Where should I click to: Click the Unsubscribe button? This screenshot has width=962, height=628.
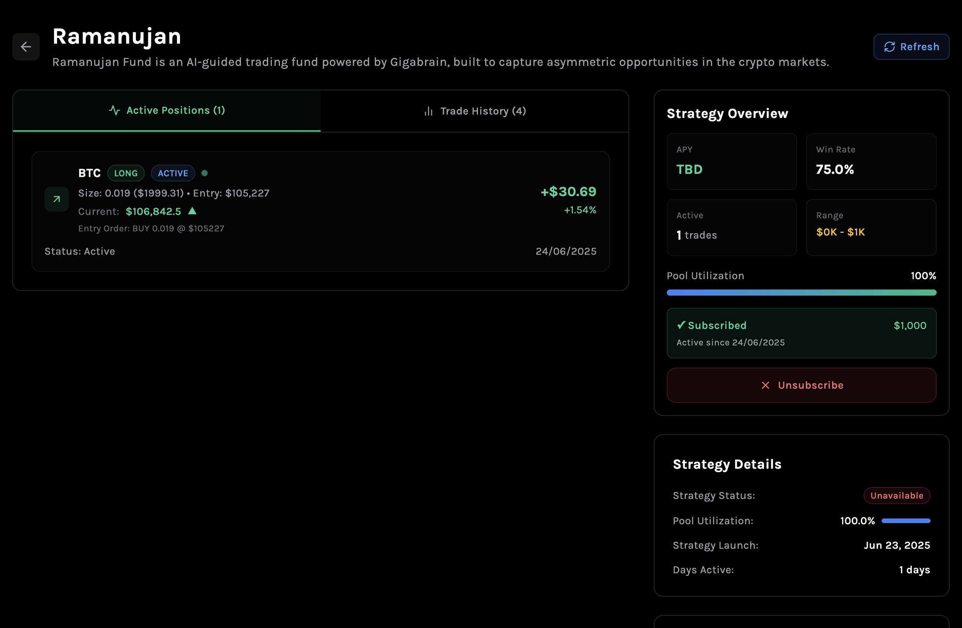(802, 385)
